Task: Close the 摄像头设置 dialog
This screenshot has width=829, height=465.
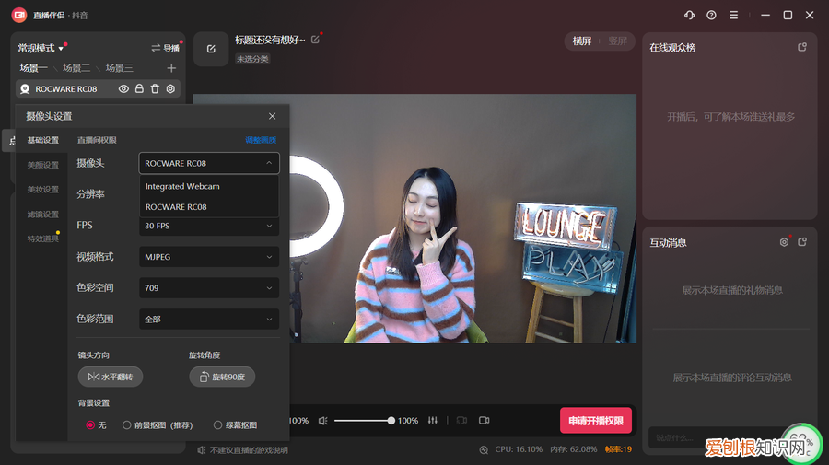Action: coord(273,116)
